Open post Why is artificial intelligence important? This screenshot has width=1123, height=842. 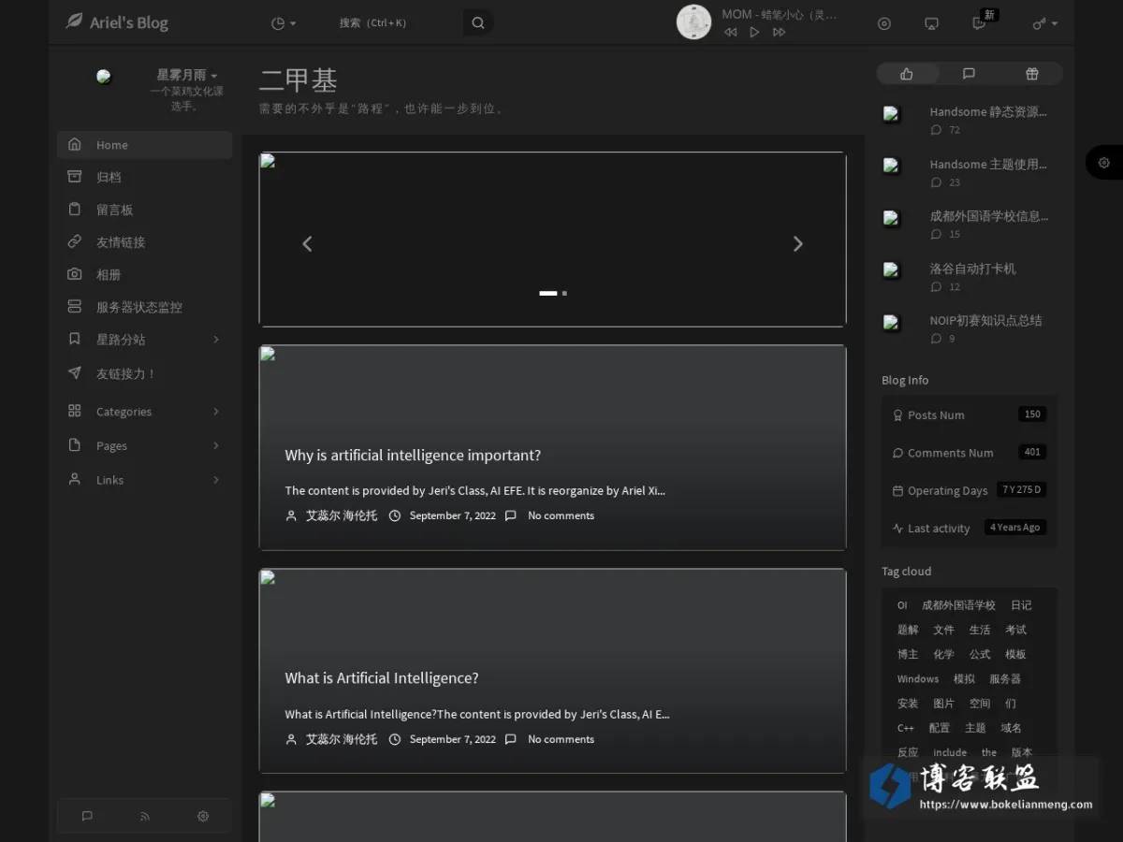point(413,456)
